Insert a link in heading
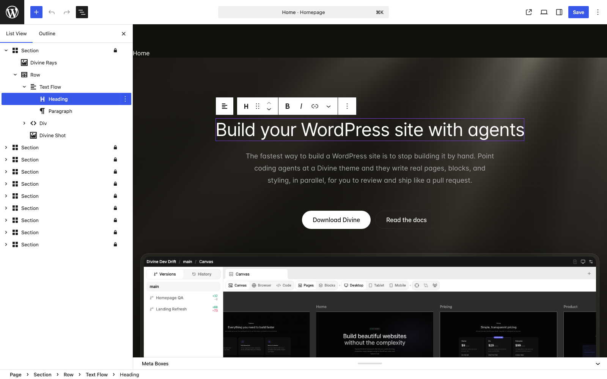Image resolution: width=607 pixels, height=379 pixels. point(315,106)
